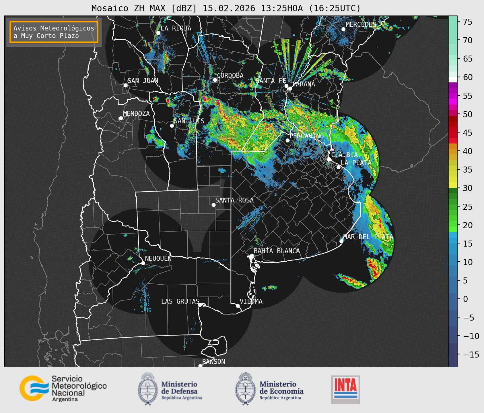This screenshot has height=413, width=484.
Task: Click the INTA logo
Action: tap(345, 389)
